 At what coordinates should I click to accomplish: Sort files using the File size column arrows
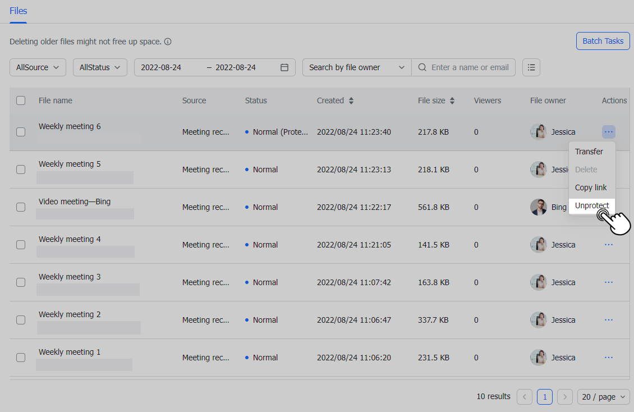453,100
